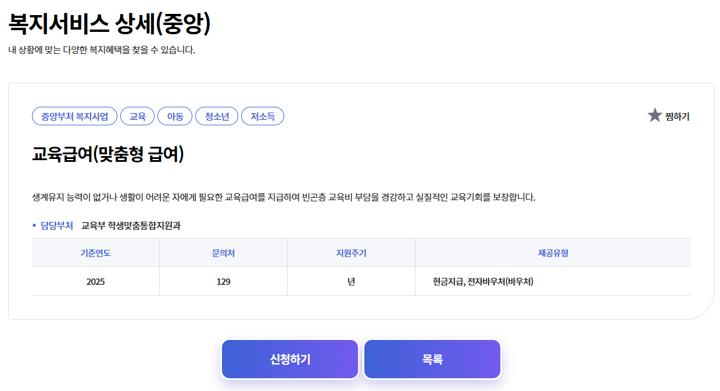Click the 교육 category tag
This screenshot has width=720, height=391.
138,116
